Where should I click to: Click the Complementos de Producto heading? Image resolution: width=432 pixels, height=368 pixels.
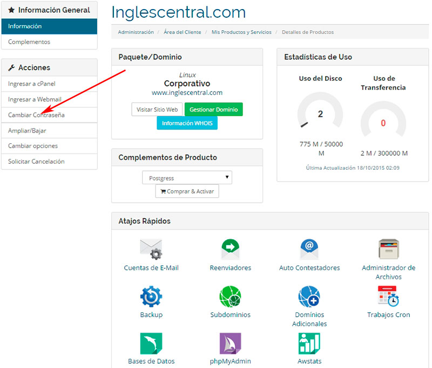(x=168, y=157)
